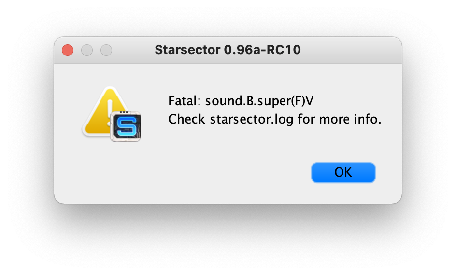The height and width of the screenshot is (275, 456).
Task: Click the words more info. in the message
Action: click(350, 119)
